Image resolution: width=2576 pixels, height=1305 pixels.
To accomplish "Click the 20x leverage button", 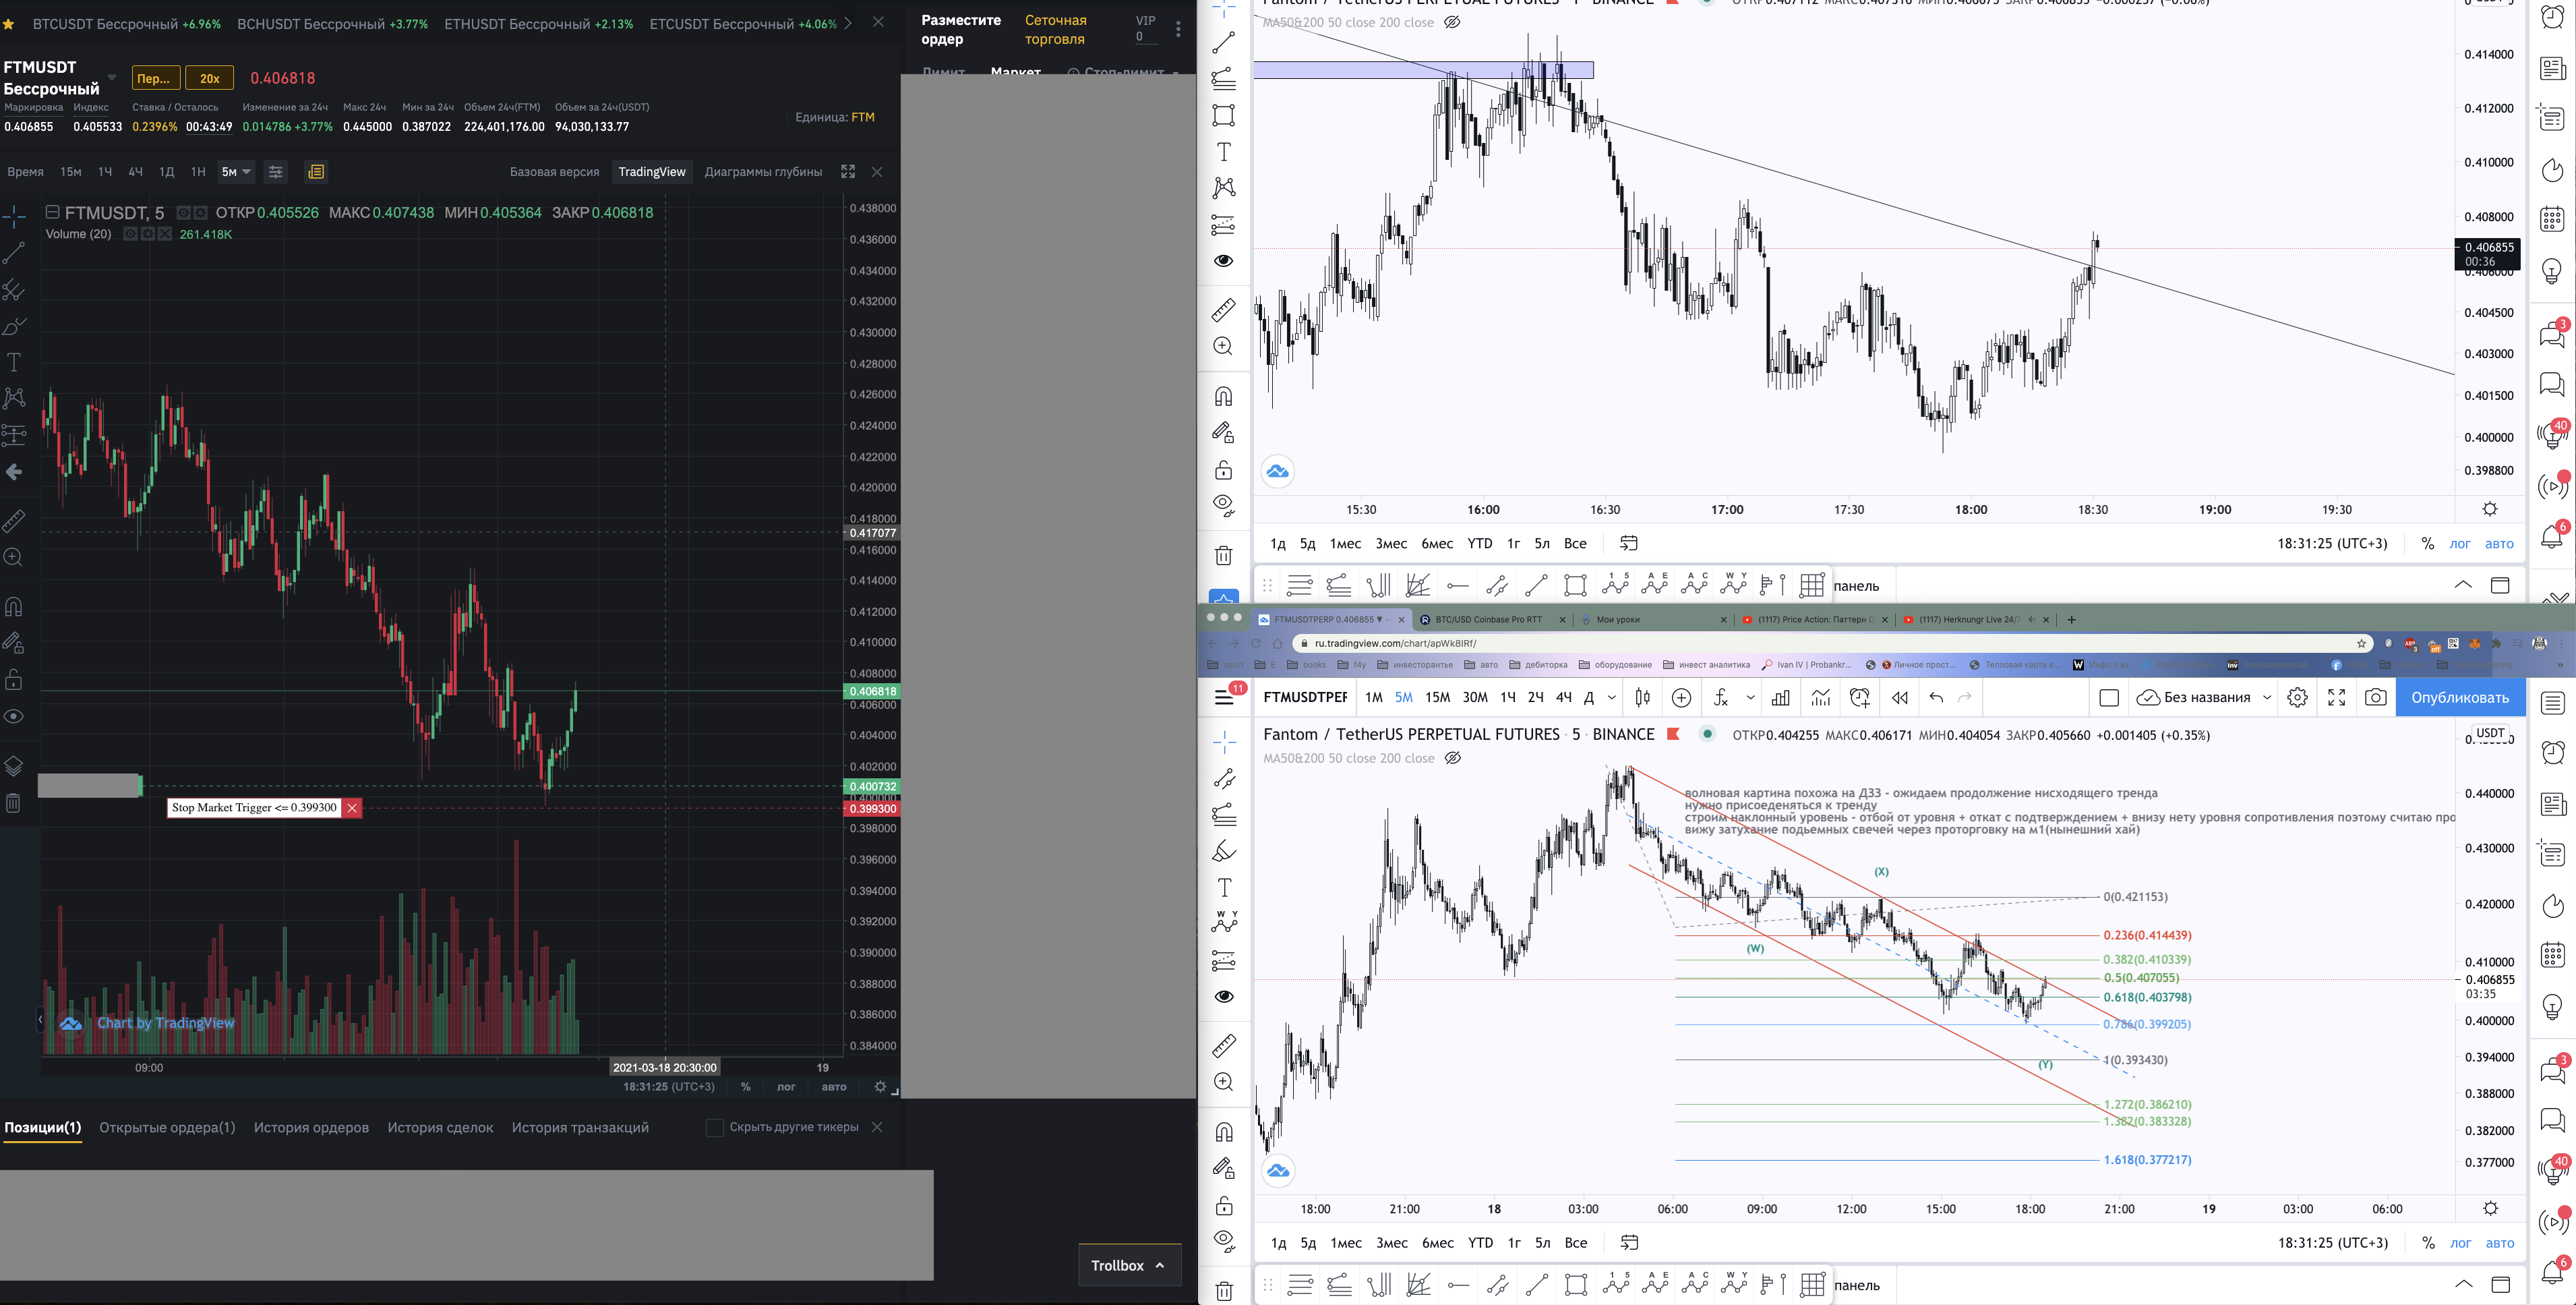I will (x=209, y=78).
